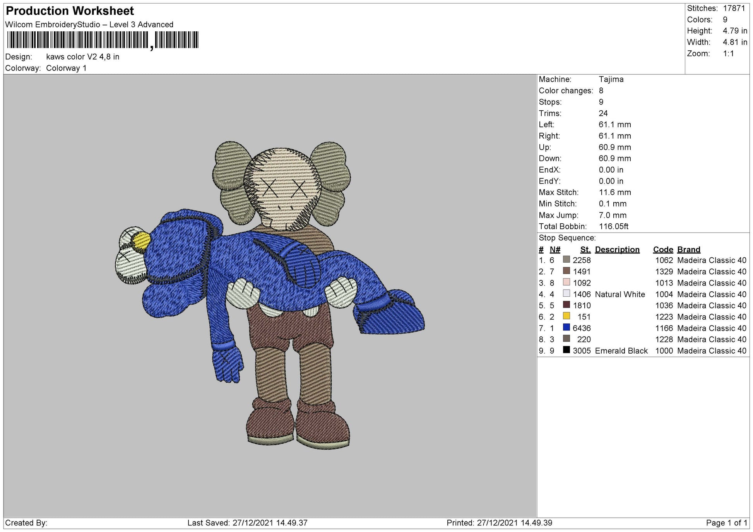Click the Colorway 1 label
Screen dimensions: 753x532
[67, 67]
